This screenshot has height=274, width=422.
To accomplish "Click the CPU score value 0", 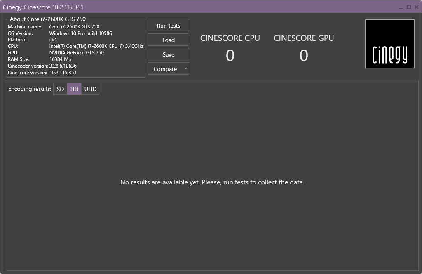I will [230, 55].
